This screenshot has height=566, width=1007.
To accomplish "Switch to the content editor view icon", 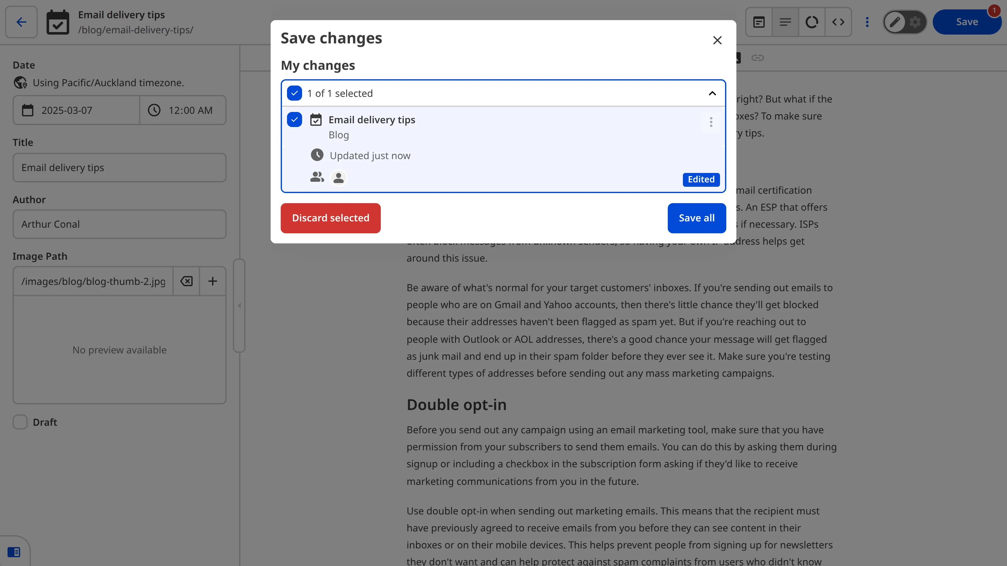I will click(x=785, y=22).
